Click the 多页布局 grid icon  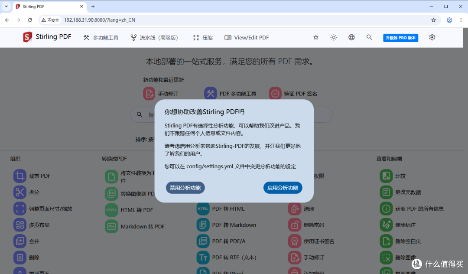point(19,225)
